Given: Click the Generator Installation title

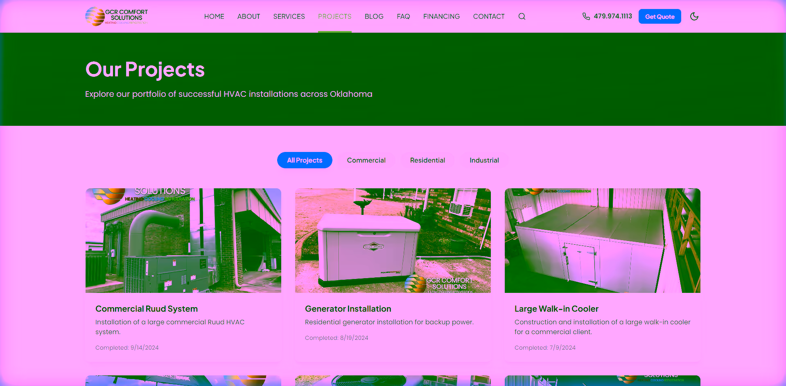Looking at the screenshot, I should tap(348, 309).
